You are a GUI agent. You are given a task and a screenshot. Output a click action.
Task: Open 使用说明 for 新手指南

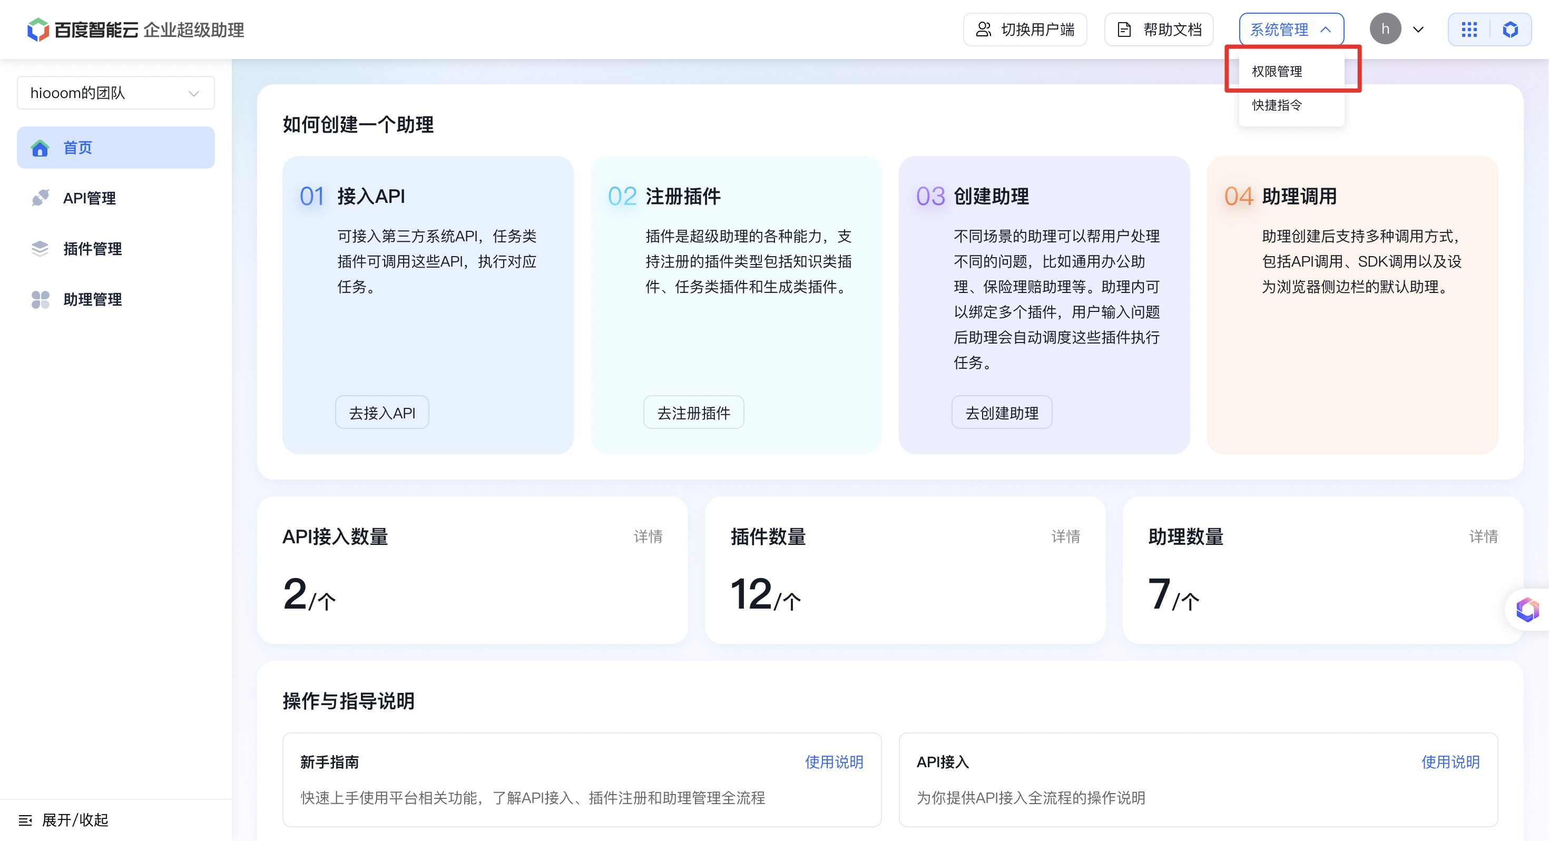click(x=834, y=762)
